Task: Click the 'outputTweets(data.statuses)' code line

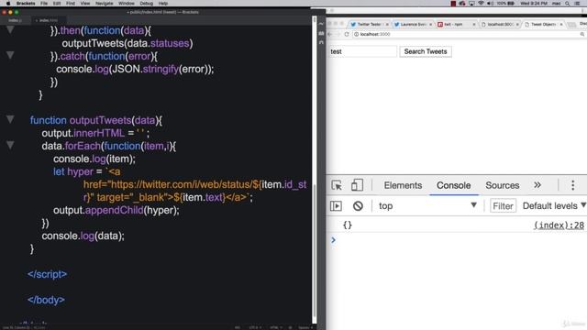Action: click(x=127, y=43)
